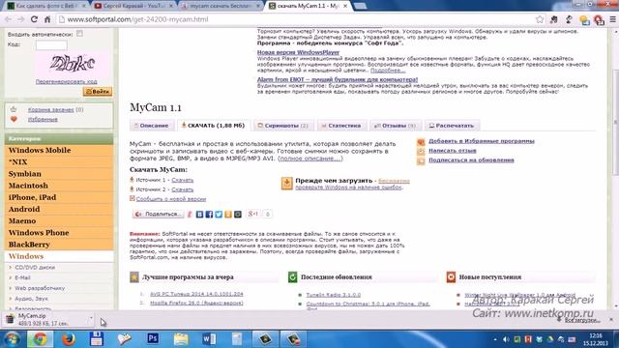Close the скачать MyCam 1.1 tab
The width and height of the screenshot is (619, 348).
click(x=345, y=6)
